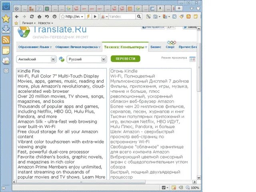Open the notes (Skynote) sidebar icon
The image size is (256, 192).
point(6,50)
